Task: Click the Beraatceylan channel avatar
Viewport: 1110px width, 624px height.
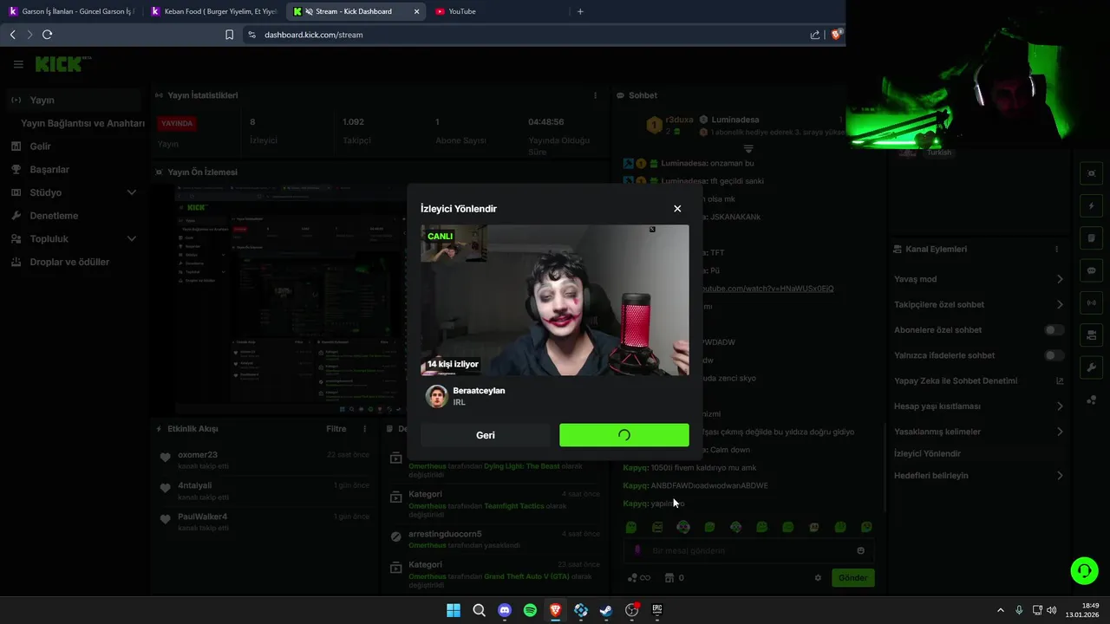Action: pos(436,396)
